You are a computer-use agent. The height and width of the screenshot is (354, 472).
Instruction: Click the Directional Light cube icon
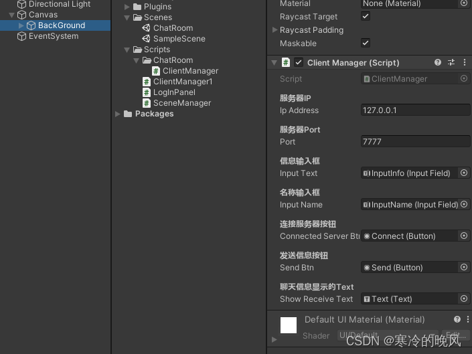coord(21,4)
